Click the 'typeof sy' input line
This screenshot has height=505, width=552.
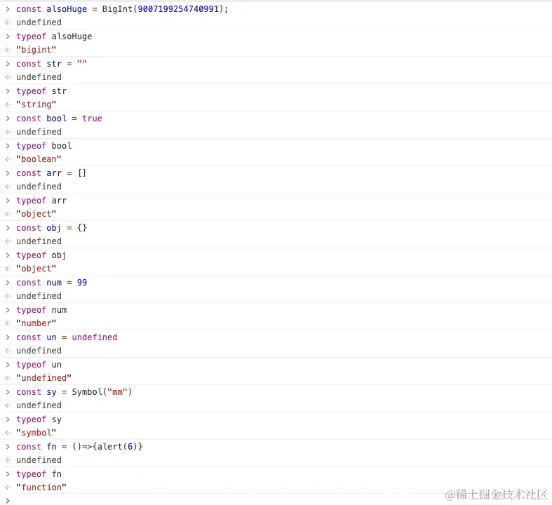coord(39,419)
